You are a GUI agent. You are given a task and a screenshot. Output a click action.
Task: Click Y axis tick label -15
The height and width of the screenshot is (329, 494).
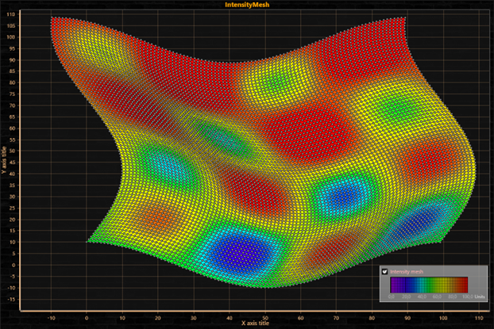(x=11, y=299)
